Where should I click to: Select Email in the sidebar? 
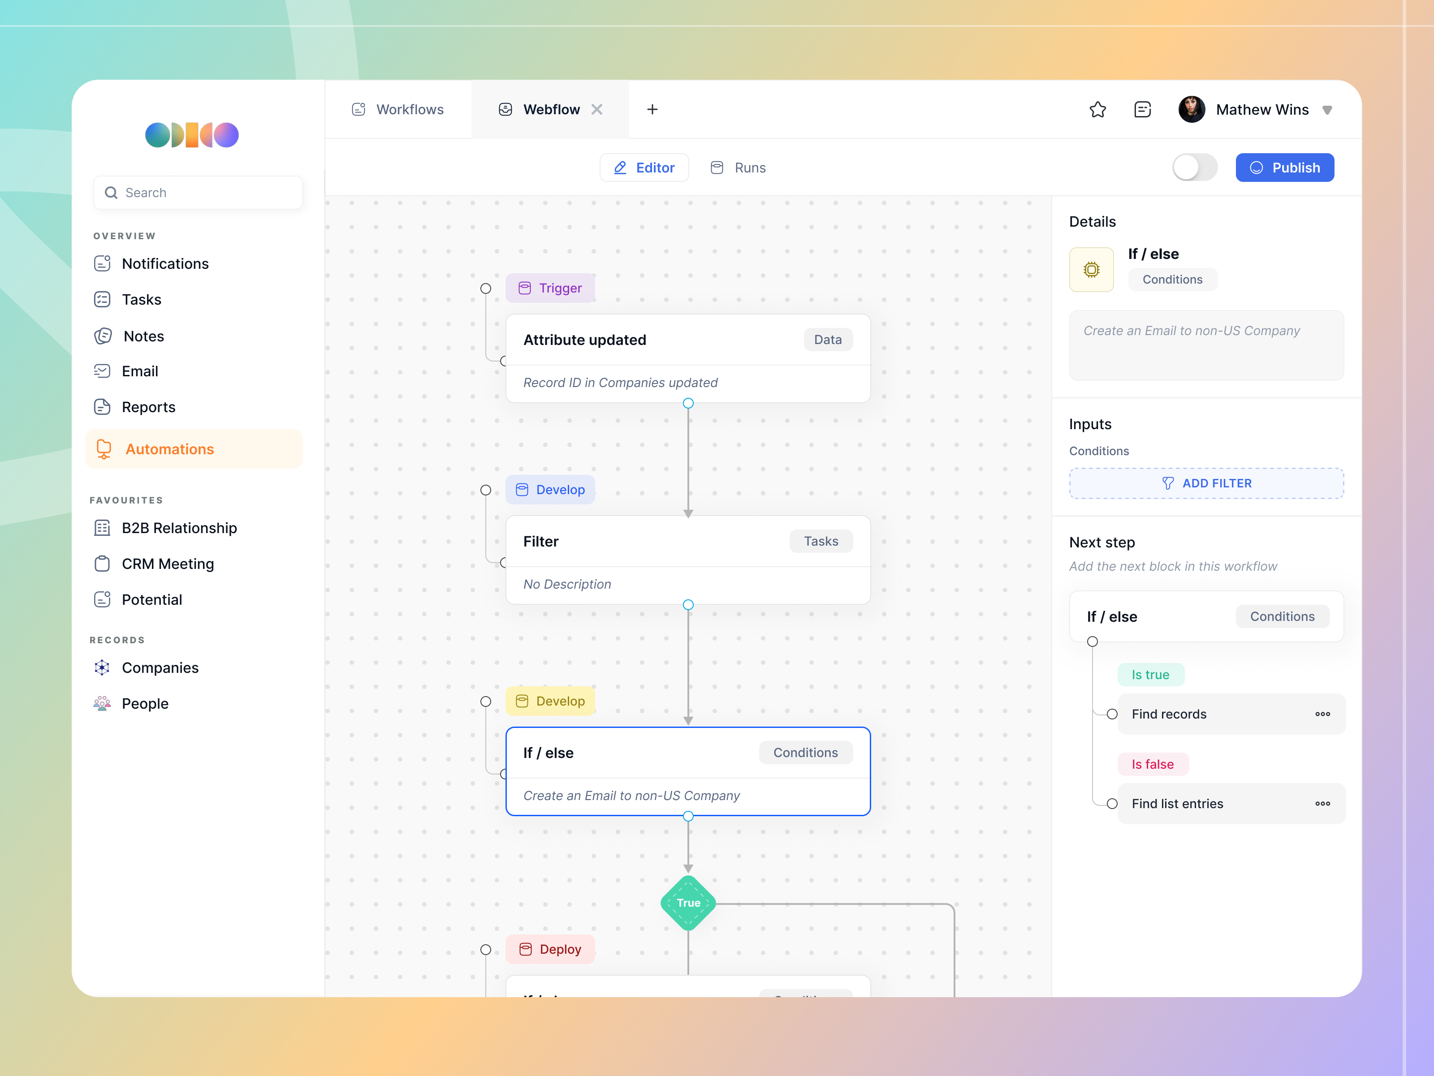(x=140, y=371)
